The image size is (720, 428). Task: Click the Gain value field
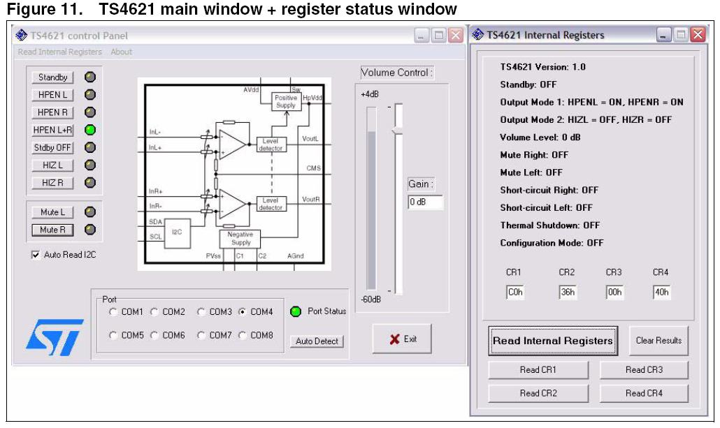425,202
